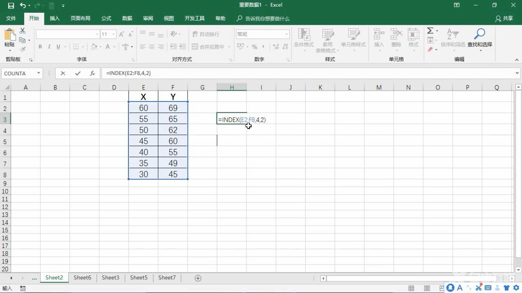
Task: Switch to the 插入 Insert tab
Action: (55, 18)
